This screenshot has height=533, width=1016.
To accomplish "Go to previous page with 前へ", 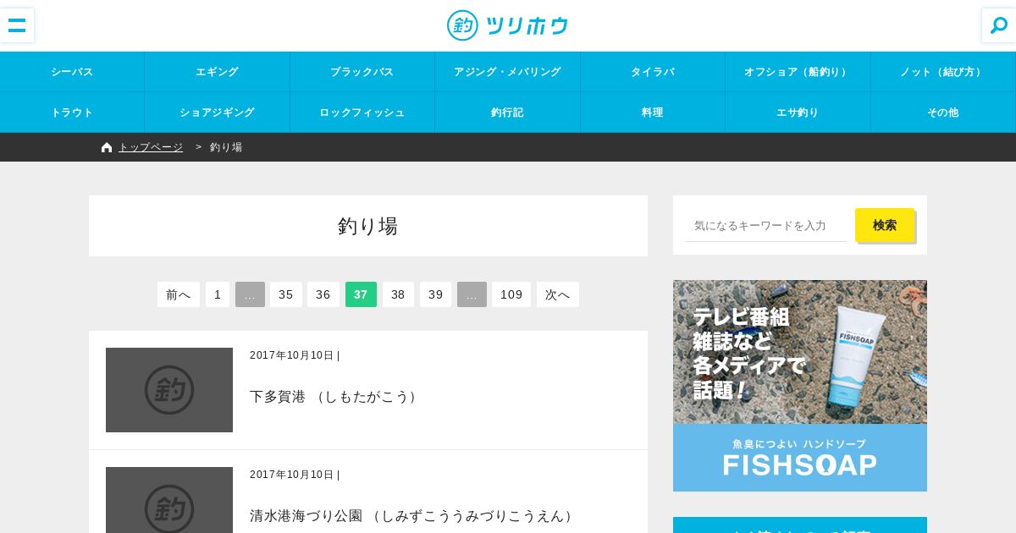I will pos(179,294).
